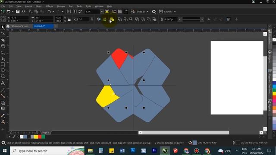Click the Publish to PDF icon
The image size is (276, 155).
pyautogui.click(x=80, y=12)
